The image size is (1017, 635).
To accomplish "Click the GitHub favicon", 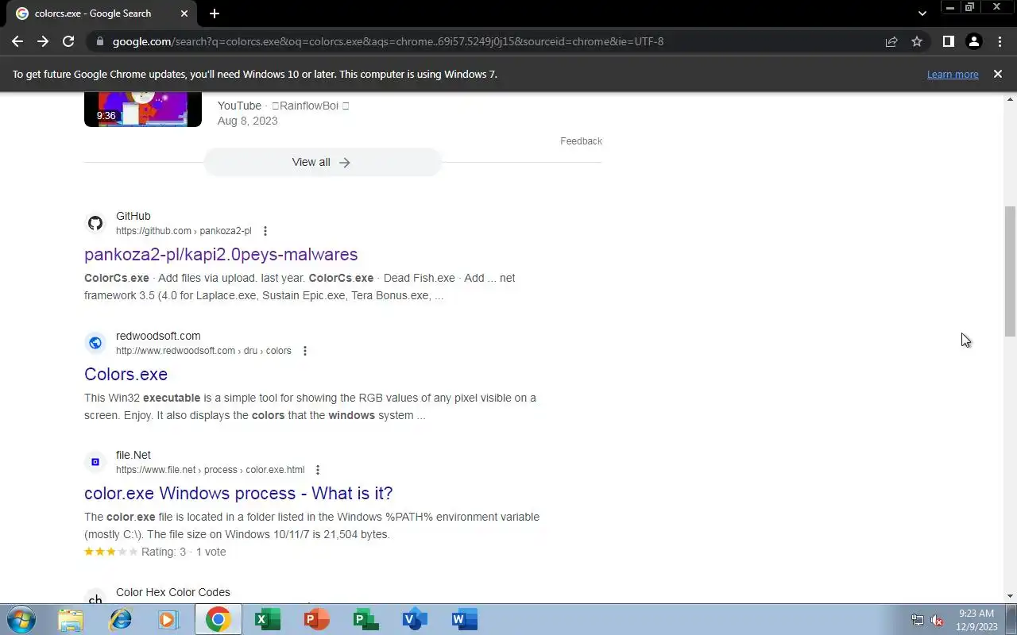I will tap(95, 223).
